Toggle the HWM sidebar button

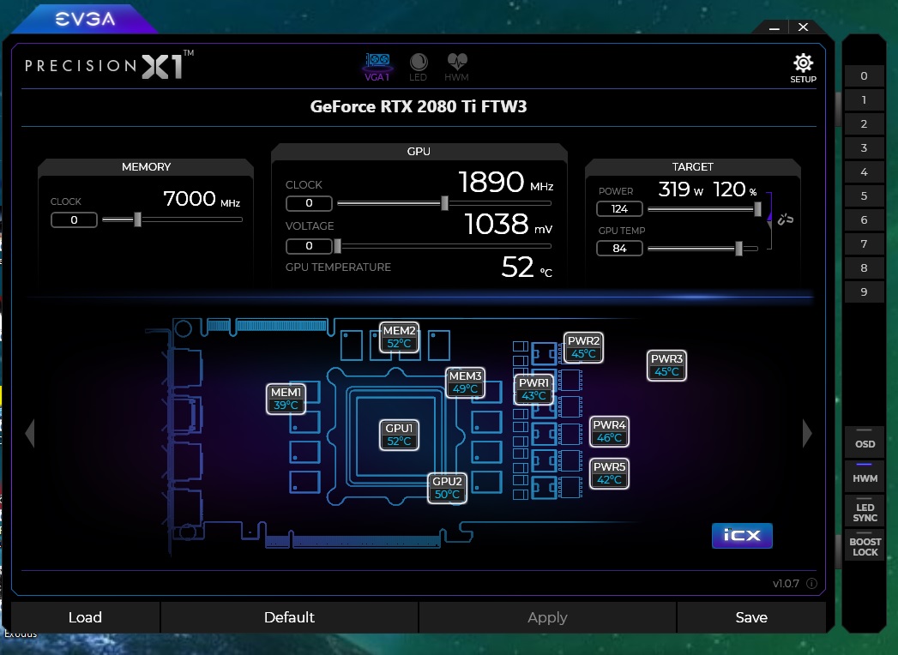pyautogui.click(x=865, y=475)
